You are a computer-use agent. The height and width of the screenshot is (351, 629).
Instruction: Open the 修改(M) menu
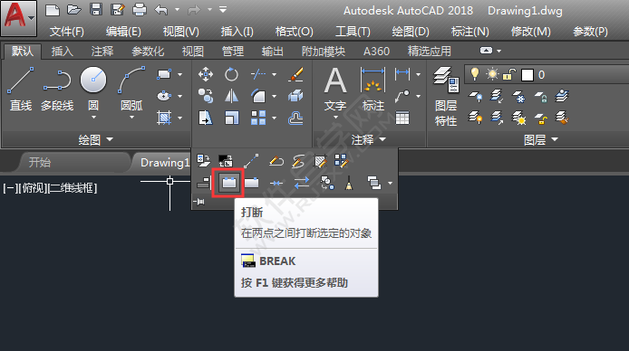[531, 32]
